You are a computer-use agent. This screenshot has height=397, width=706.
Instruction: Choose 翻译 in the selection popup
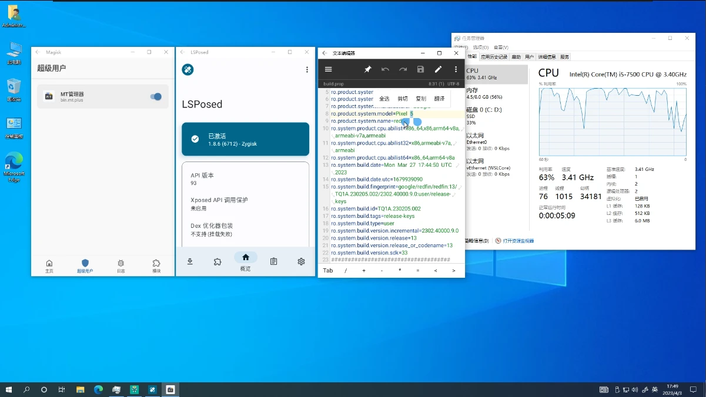440,99
